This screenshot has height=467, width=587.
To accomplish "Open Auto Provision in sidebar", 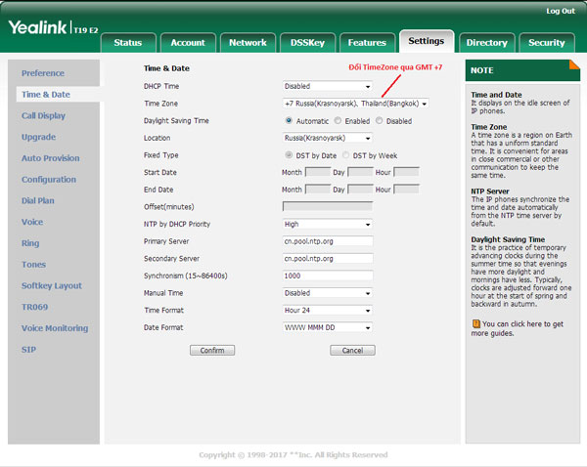I will pyautogui.click(x=50, y=158).
